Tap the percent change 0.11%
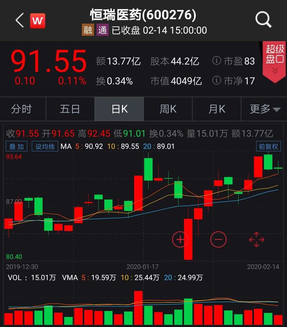The height and width of the screenshot is (327, 287). coord(72,81)
